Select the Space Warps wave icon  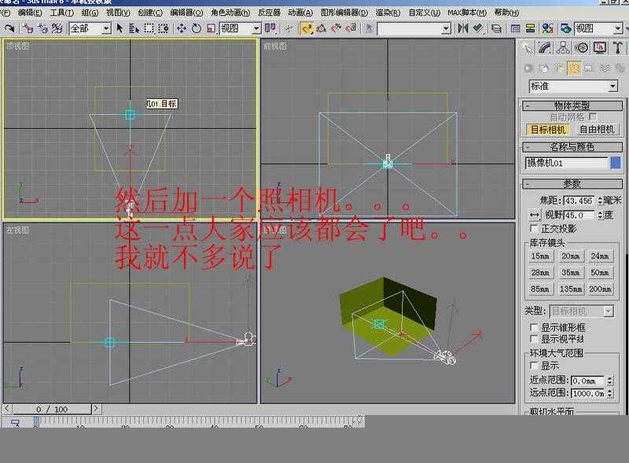tap(605, 68)
